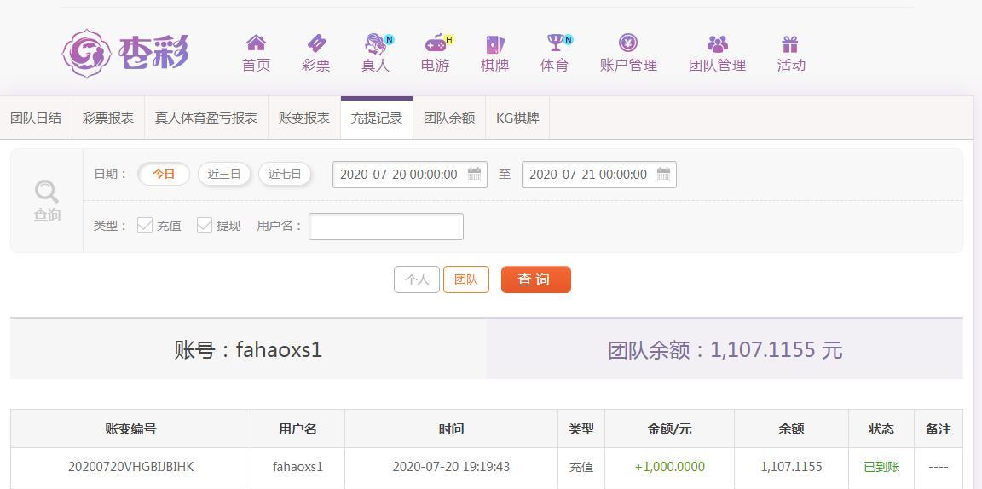Click the 余额 column header
The height and width of the screenshot is (489, 982).
[x=791, y=429]
